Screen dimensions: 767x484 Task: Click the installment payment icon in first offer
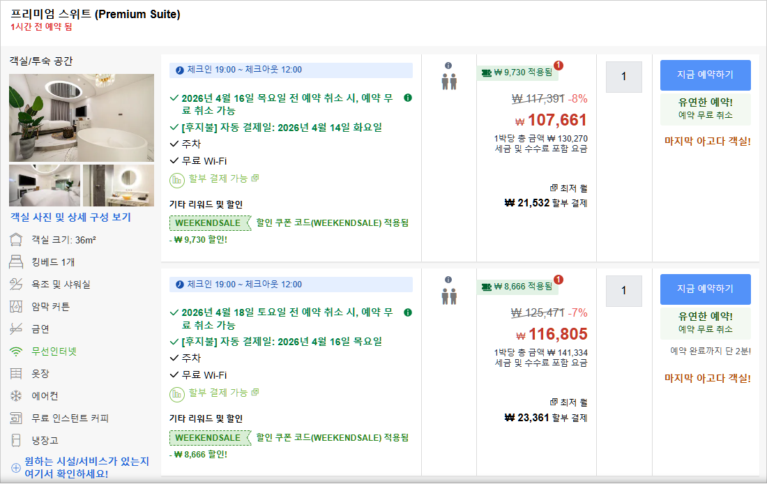(x=177, y=179)
